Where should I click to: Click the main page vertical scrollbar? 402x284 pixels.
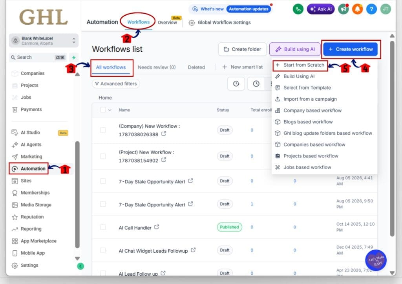click(x=392, y=139)
